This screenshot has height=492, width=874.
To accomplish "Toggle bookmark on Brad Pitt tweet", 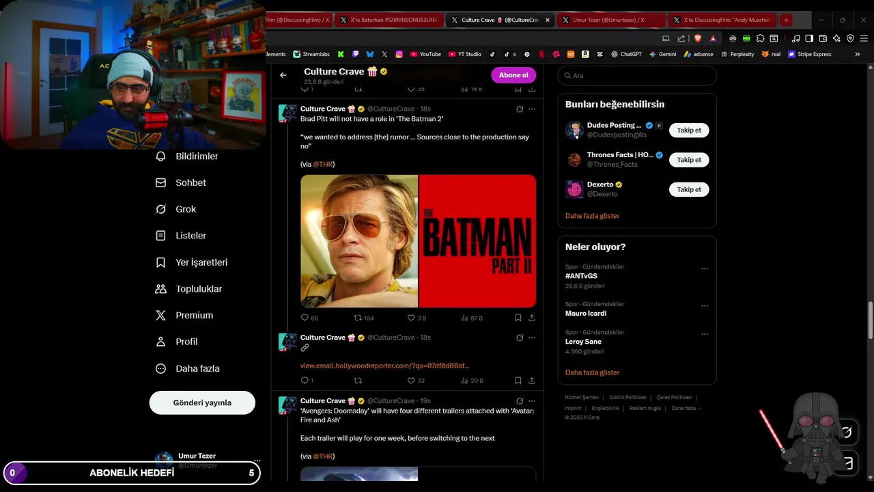I will click(x=518, y=318).
